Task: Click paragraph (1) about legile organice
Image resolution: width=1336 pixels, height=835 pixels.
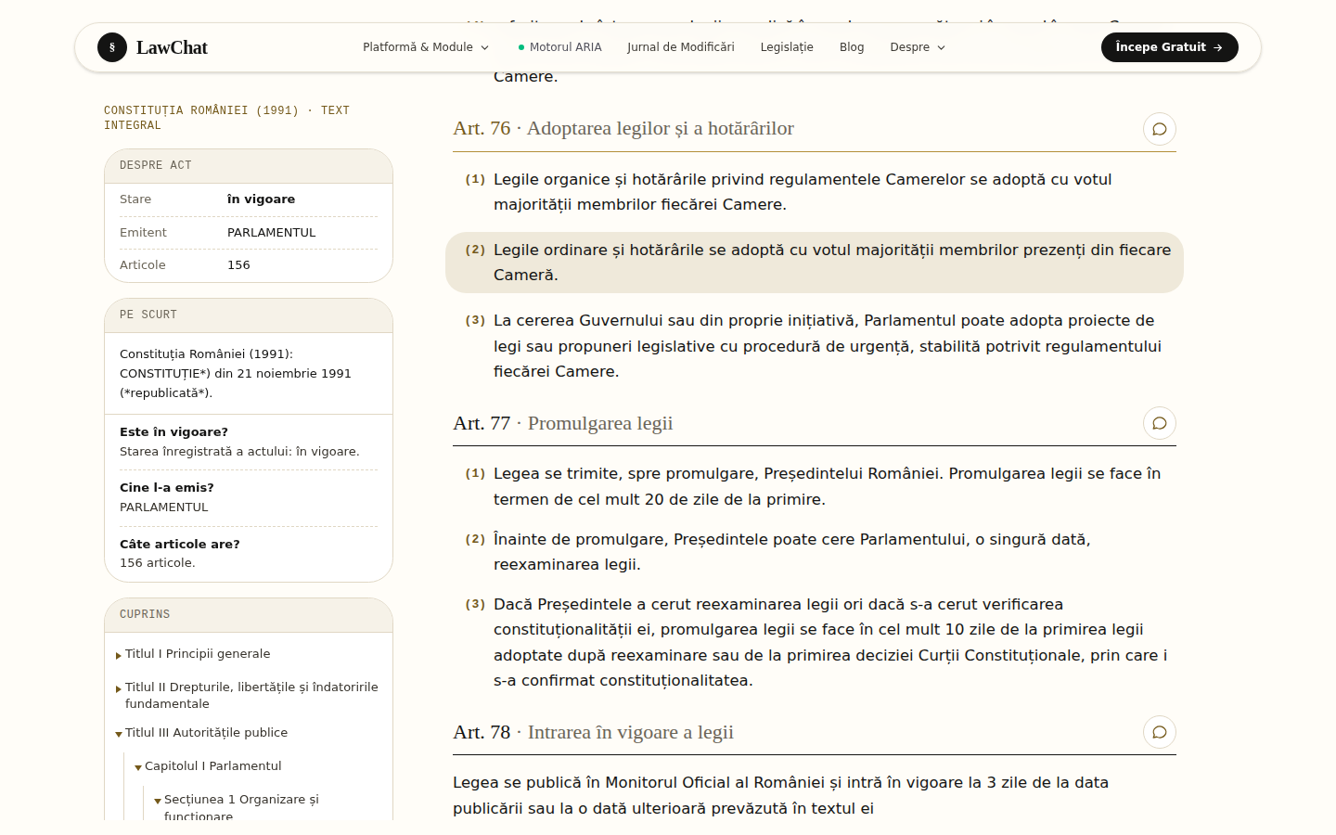Action: pyautogui.click(x=815, y=192)
